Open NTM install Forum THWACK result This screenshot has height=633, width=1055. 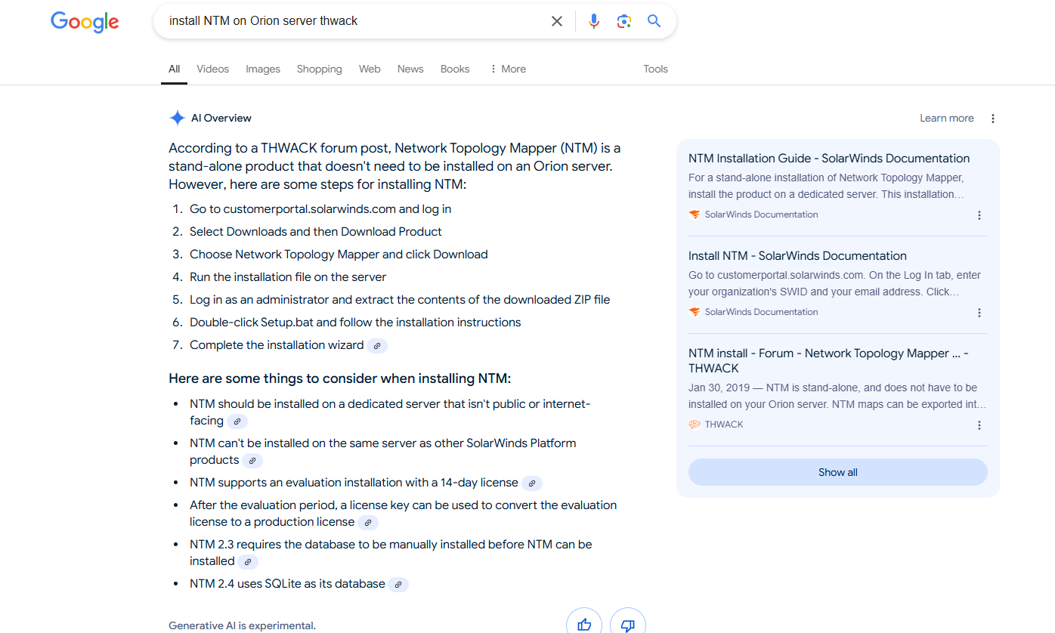pyautogui.click(x=828, y=361)
